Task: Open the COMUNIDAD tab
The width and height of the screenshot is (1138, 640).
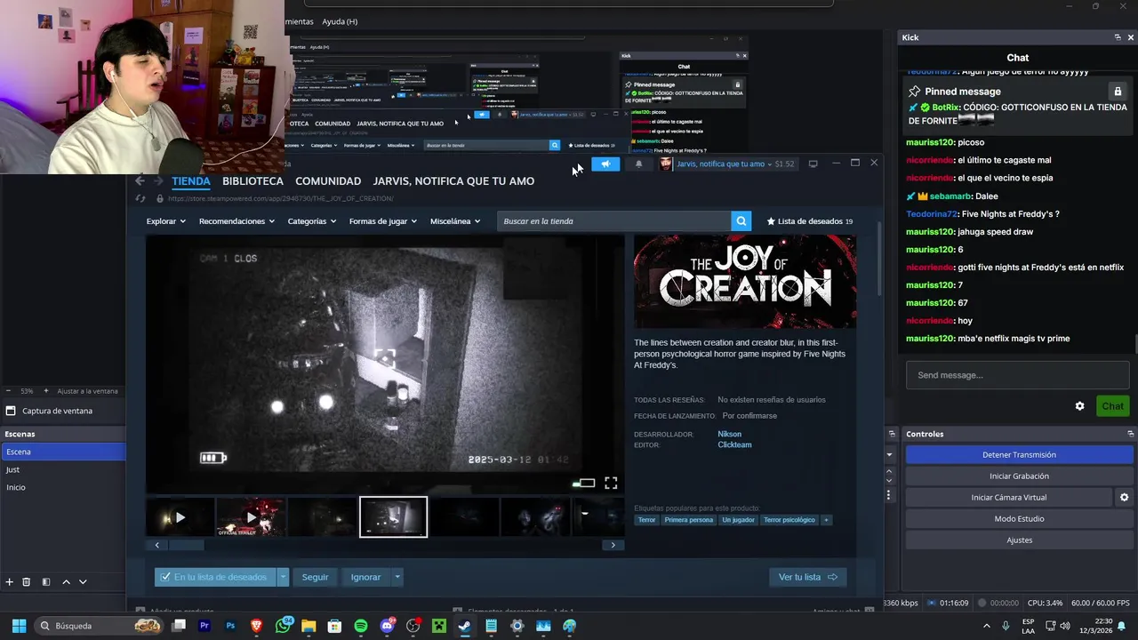Action: (328, 180)
